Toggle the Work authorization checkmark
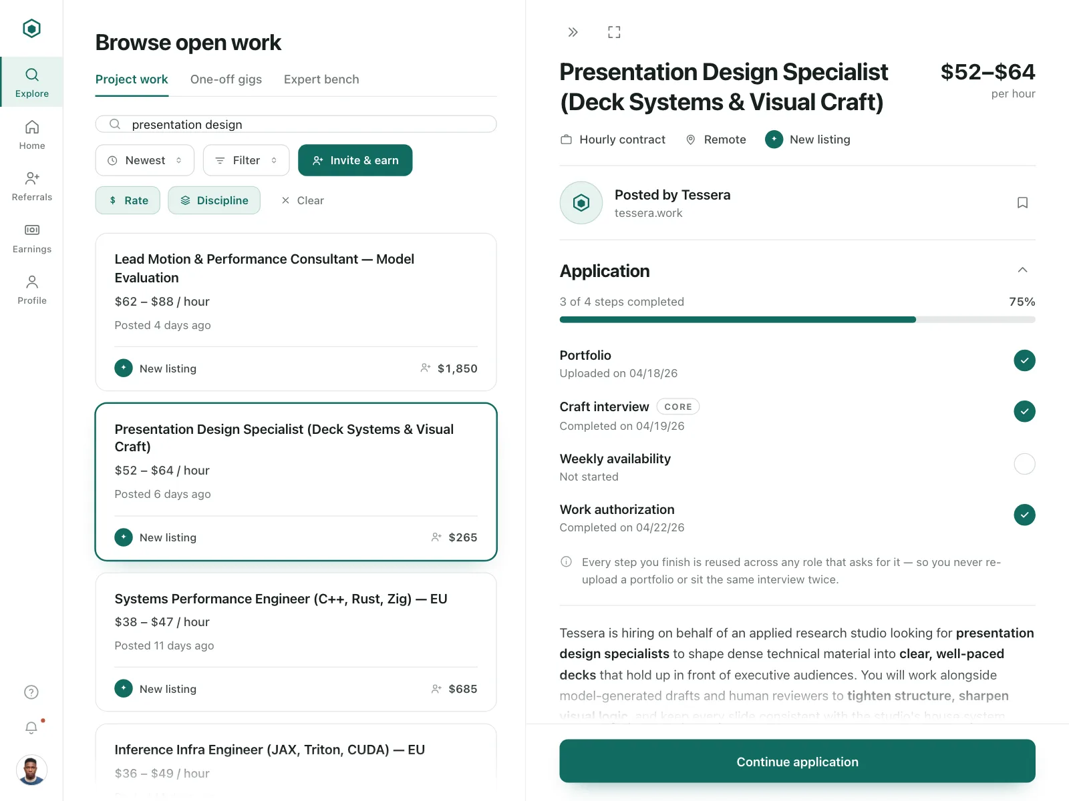Screen dimensions: 1069x801 pyautogui.click(x=1024, y=515)
